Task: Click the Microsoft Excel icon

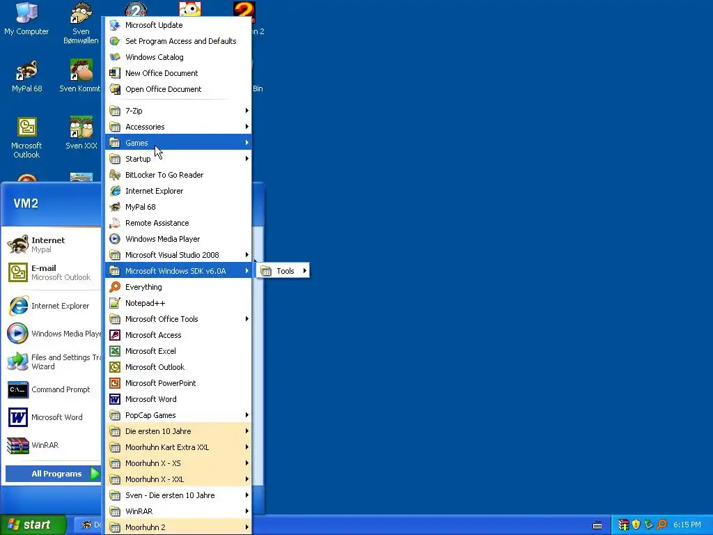Action: pyautogui.click(x=115, y=351)
